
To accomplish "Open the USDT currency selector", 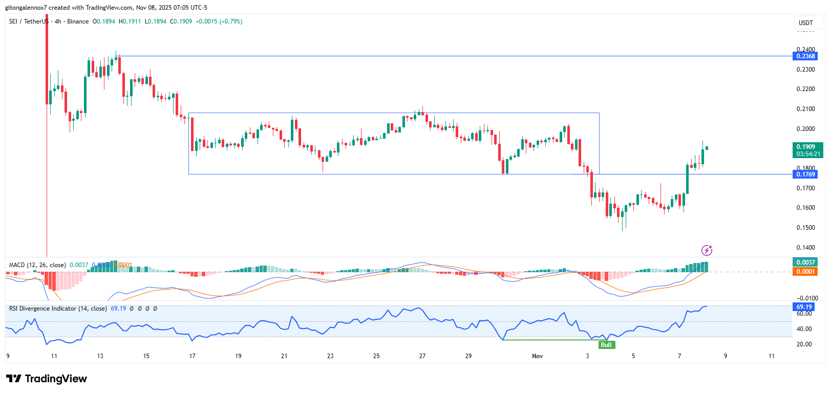I will pos(805,23).
